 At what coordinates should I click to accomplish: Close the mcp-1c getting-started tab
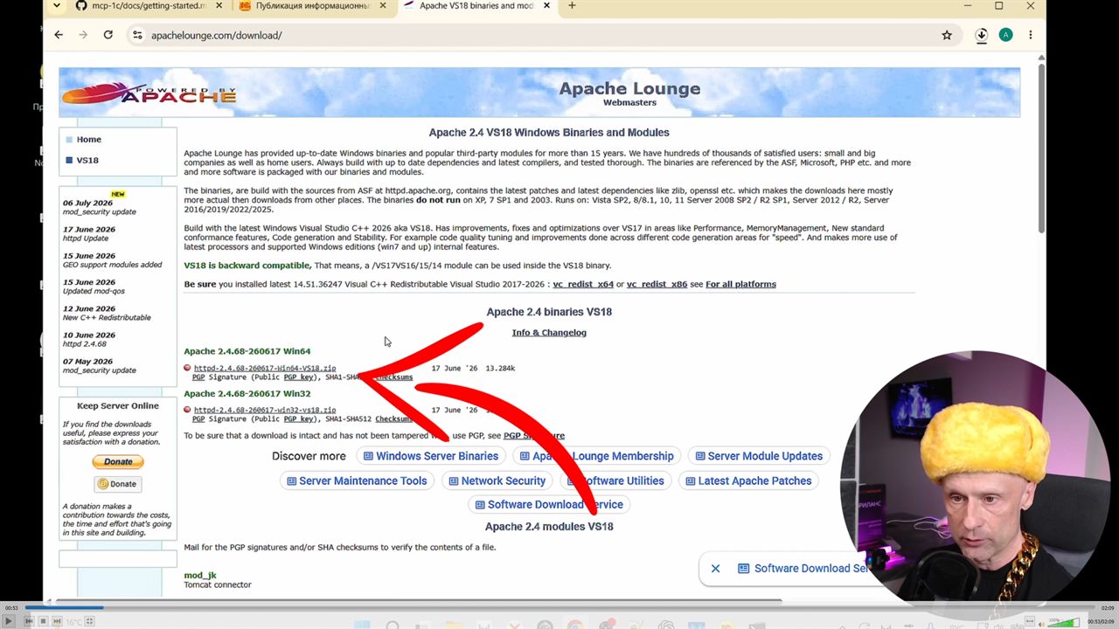pyautogui.click(x=218, y=6)
